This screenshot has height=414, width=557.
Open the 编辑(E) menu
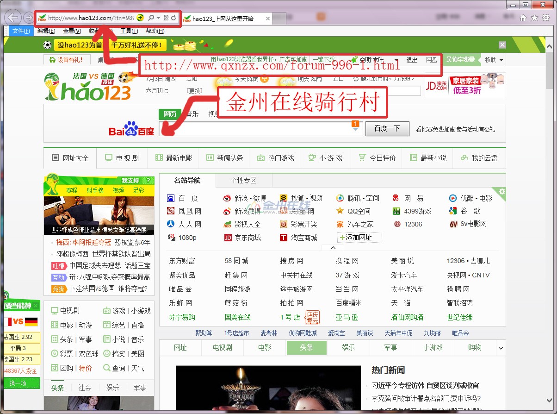46,31
